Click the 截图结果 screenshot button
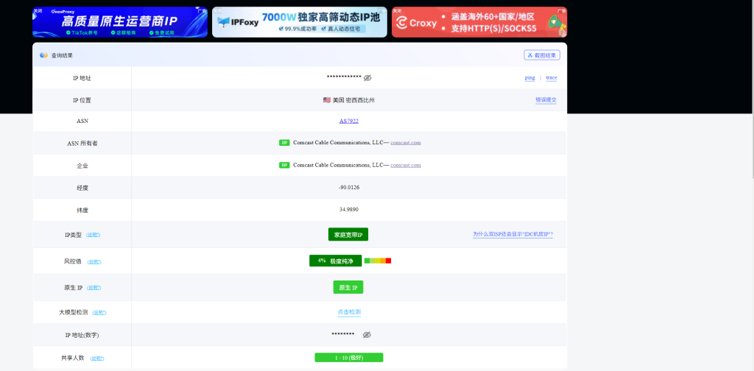Screen dimensions: 754x371 [542, 55]
